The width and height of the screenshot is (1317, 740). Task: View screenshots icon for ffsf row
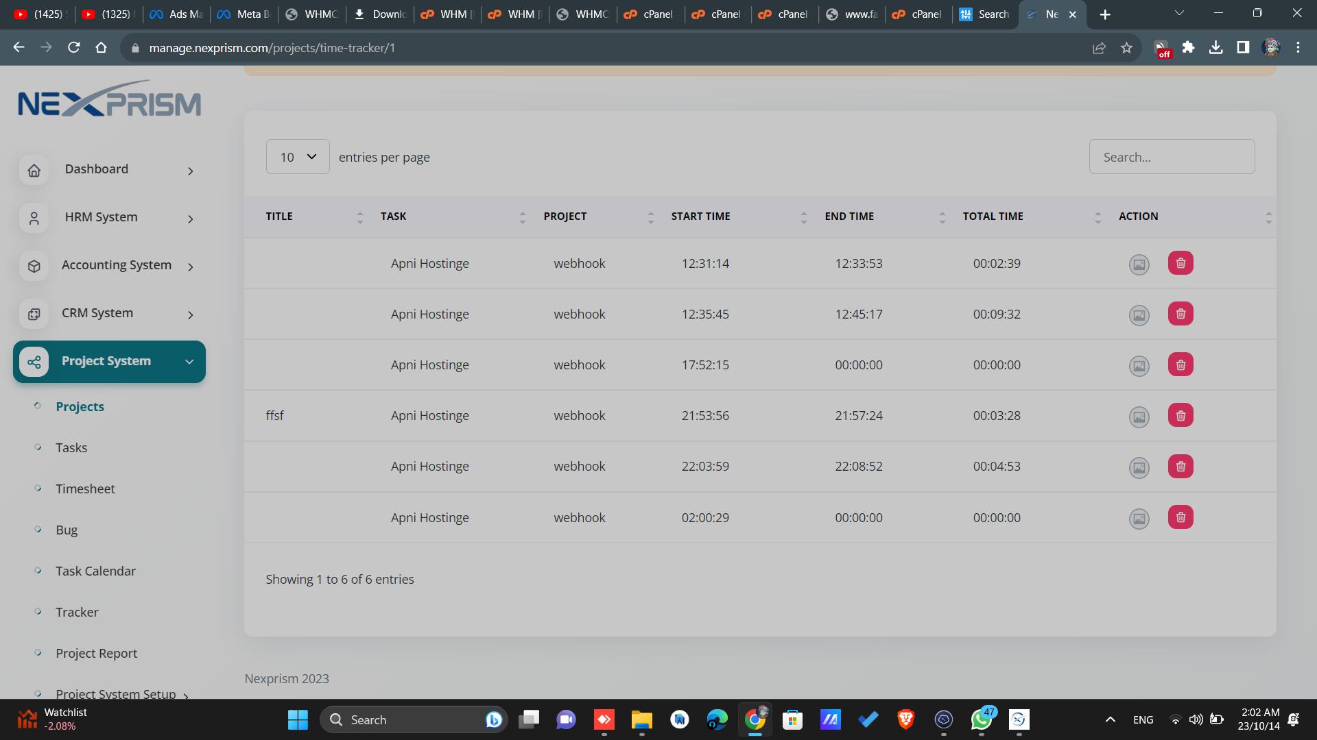(1139, 417)
